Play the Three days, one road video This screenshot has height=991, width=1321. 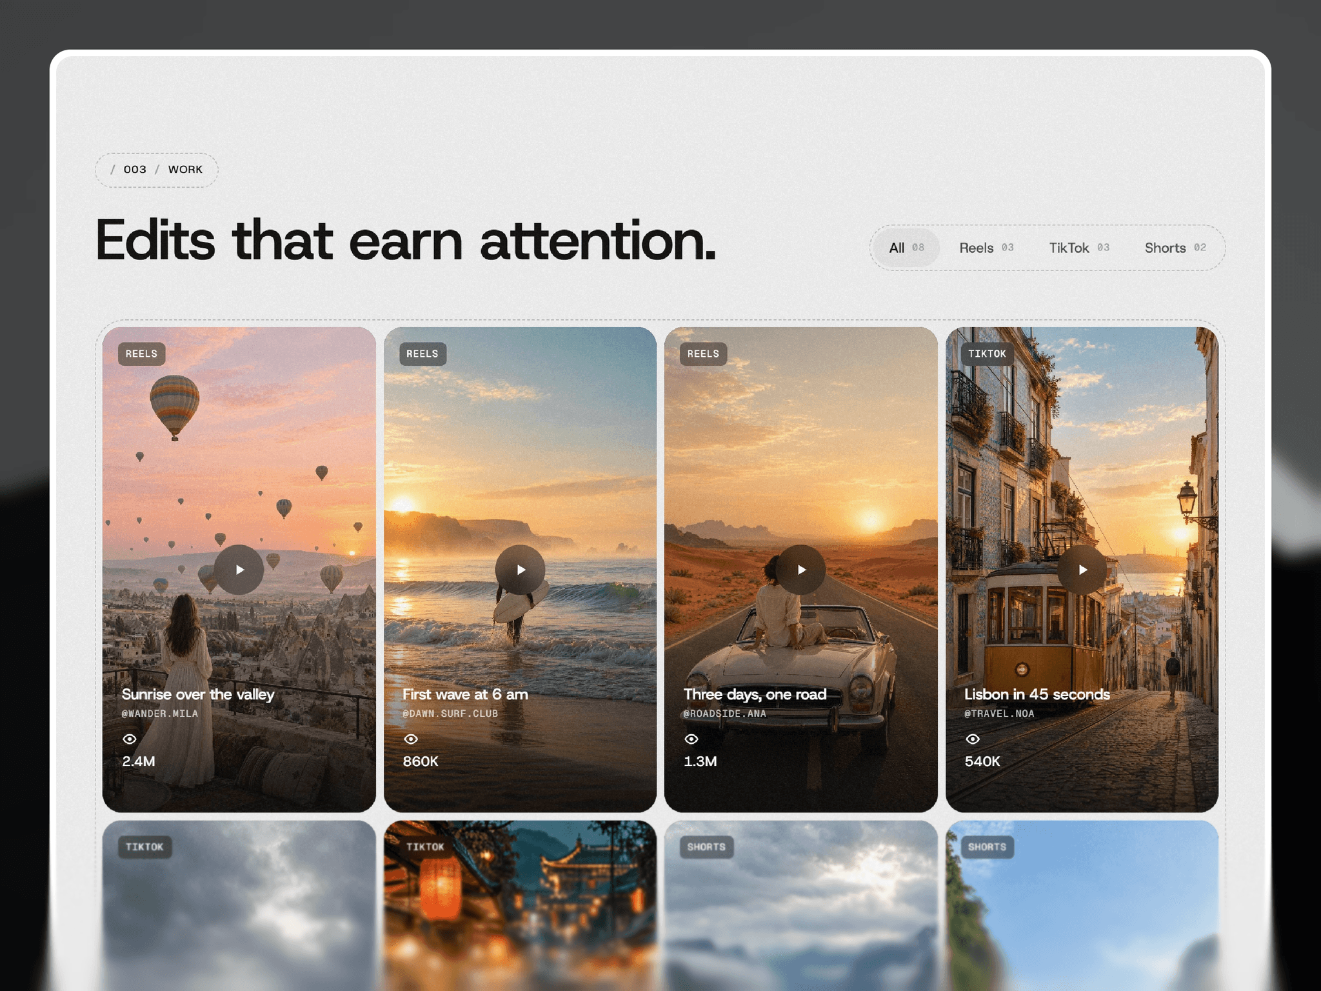(800, 570)
